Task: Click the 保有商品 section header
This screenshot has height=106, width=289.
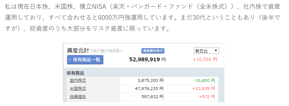Action: tap(75, 73)
